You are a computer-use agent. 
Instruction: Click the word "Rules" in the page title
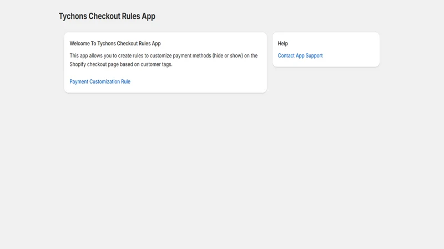pos(131,16)
